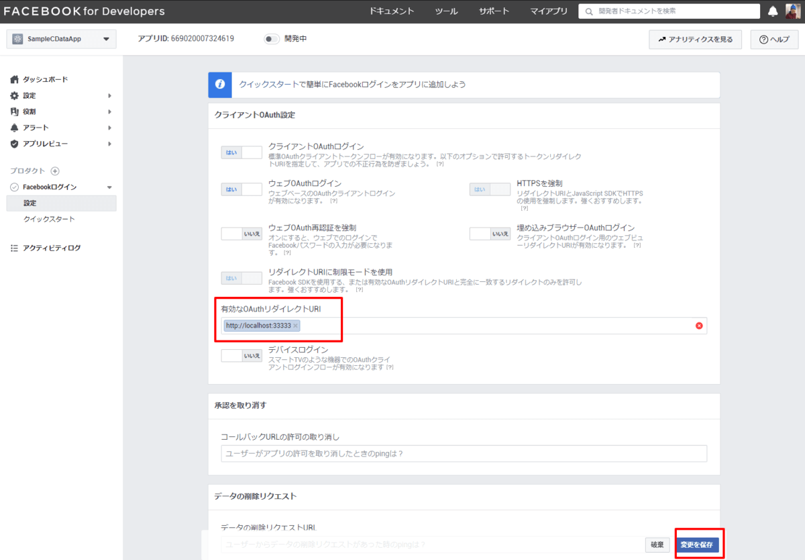The height and width of the screenshot is (560, 805).
Task: Toggle Client OAuth Login switch
Action: coord(241,152)
